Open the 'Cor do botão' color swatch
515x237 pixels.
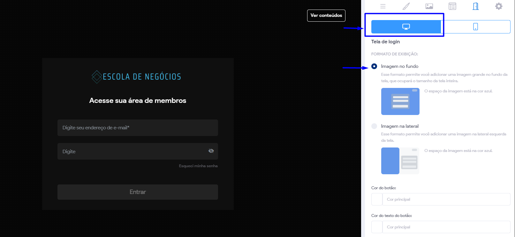tap(377, 199)
